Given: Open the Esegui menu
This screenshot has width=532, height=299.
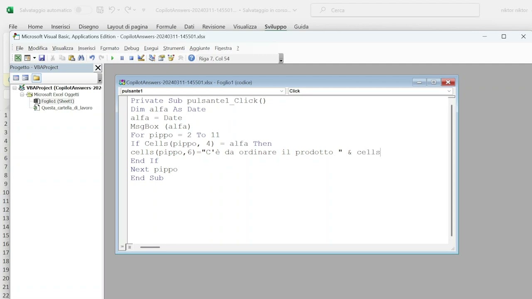Looking at the screenshot, I should [x=151, y=48].
